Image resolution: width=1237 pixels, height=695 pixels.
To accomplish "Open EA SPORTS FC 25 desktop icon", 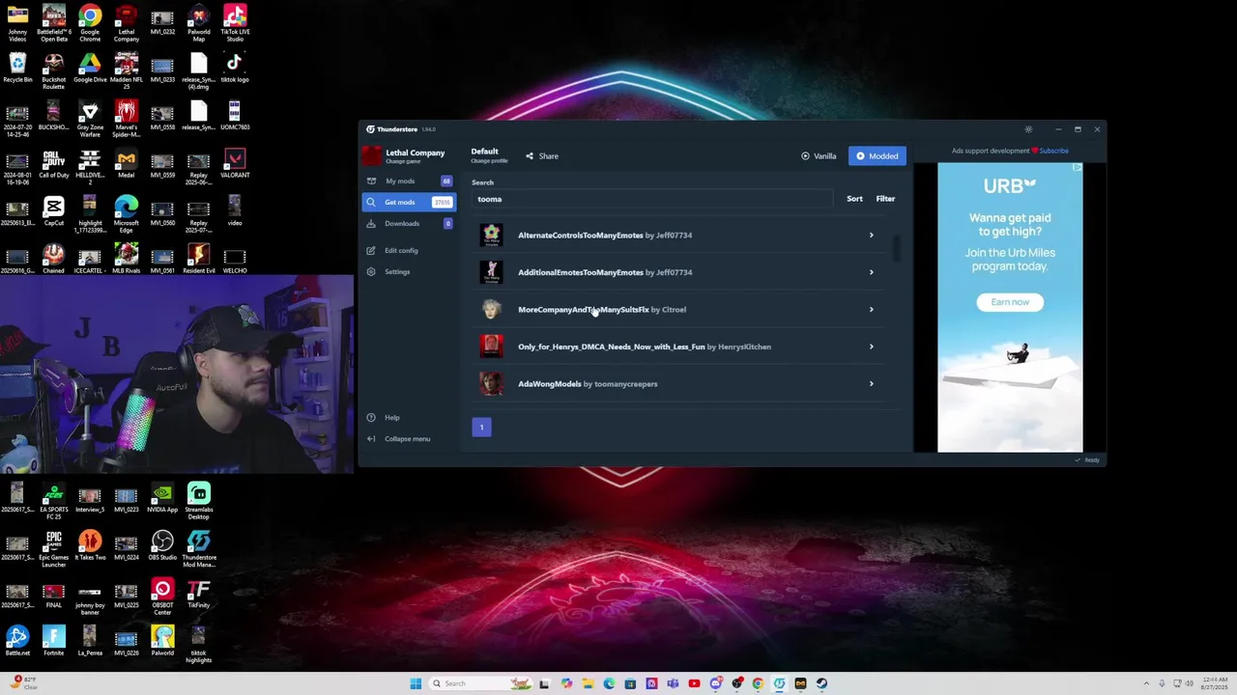I will point(53,502).
